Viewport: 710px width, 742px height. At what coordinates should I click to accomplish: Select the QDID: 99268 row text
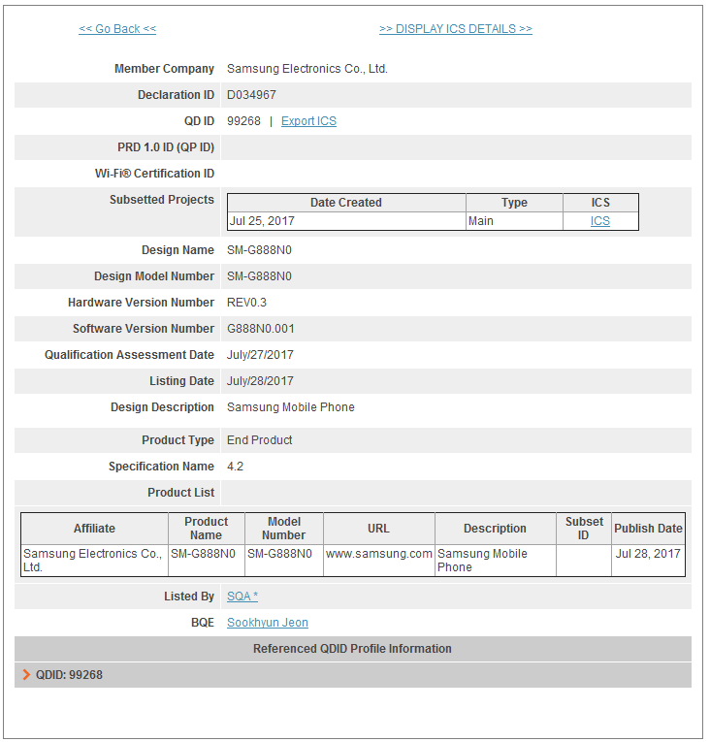click(x=69, y=675)
